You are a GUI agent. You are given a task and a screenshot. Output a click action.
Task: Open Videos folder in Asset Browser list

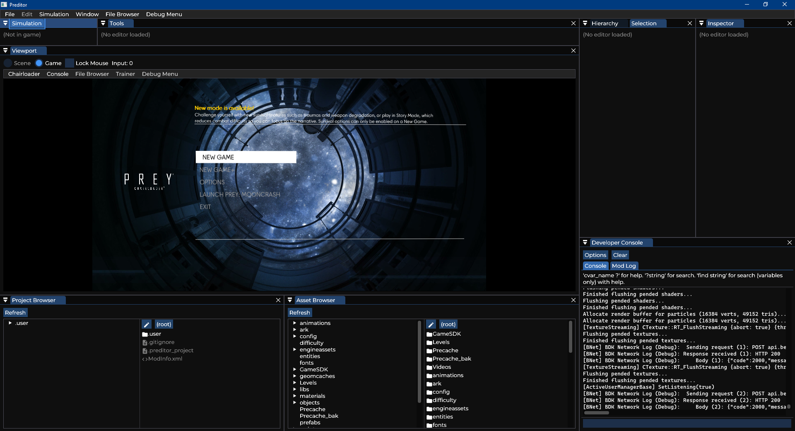click(x=438, y=367)
